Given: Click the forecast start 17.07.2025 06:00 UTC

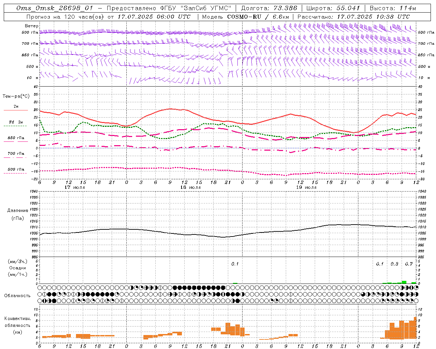Looking at the screenshot, I should coord(154,17).
